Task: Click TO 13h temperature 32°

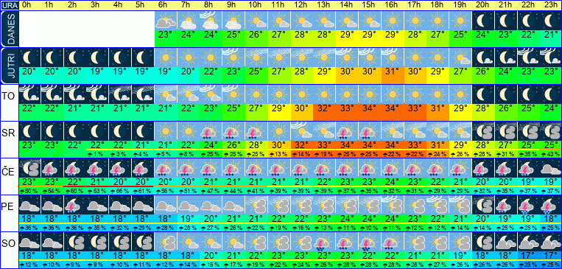Action: pyautogui.click(x=325, y=108)
